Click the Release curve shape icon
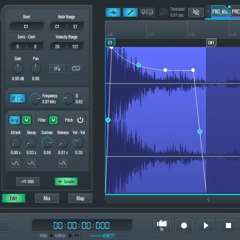Screen dimensions: 240x240 (x=63, y=163)
